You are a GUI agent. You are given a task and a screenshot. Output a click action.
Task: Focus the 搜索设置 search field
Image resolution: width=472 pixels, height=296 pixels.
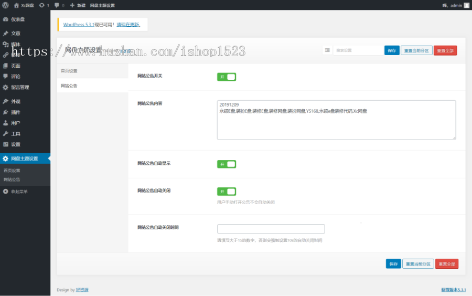coord(358,50)
